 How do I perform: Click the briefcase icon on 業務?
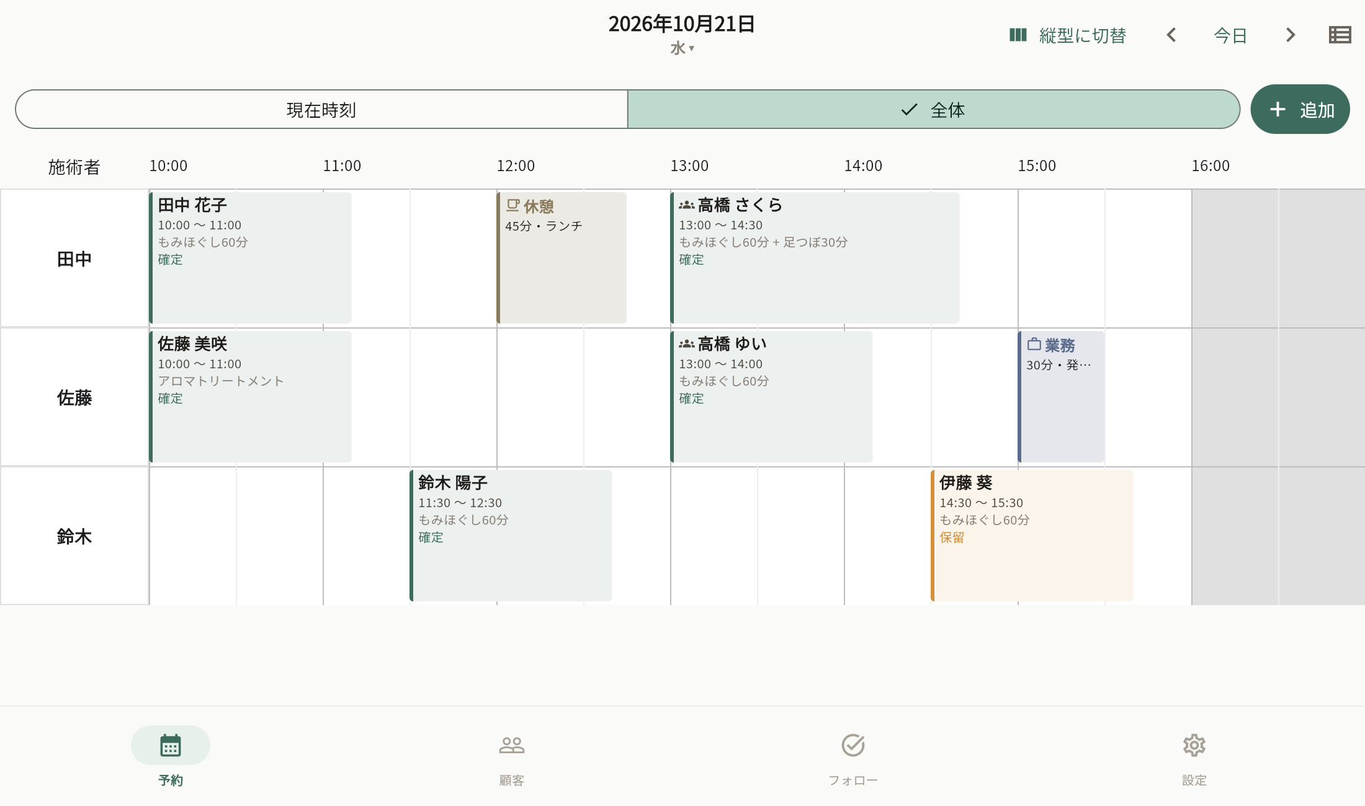point(1034,344)
